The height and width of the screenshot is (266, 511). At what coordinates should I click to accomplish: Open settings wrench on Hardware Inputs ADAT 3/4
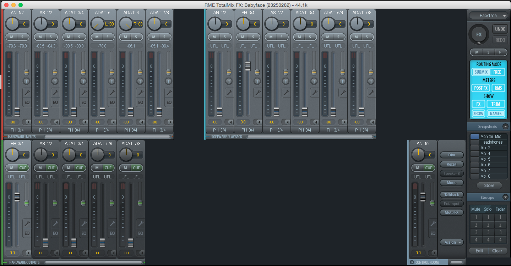click(x=84, y=93)
